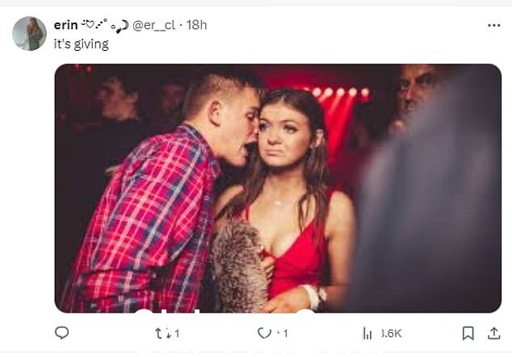This screenshot has height=357, width=512.
Task: Click the tweet text it's giving
Action: click(x=81, y=44)
